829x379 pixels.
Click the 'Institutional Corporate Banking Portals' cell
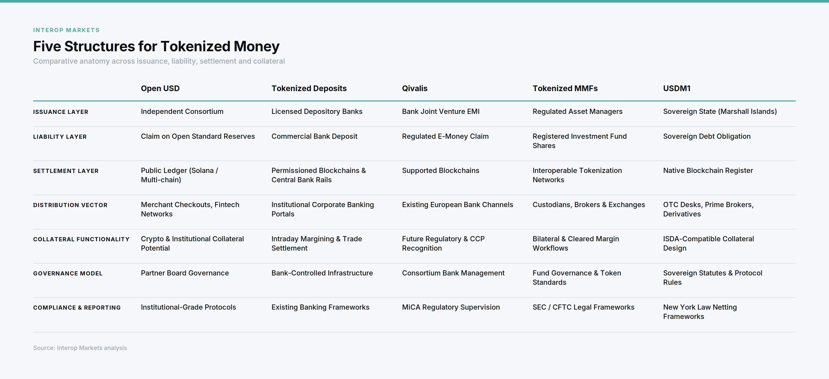pyautogui.click(x=323, y=209)
